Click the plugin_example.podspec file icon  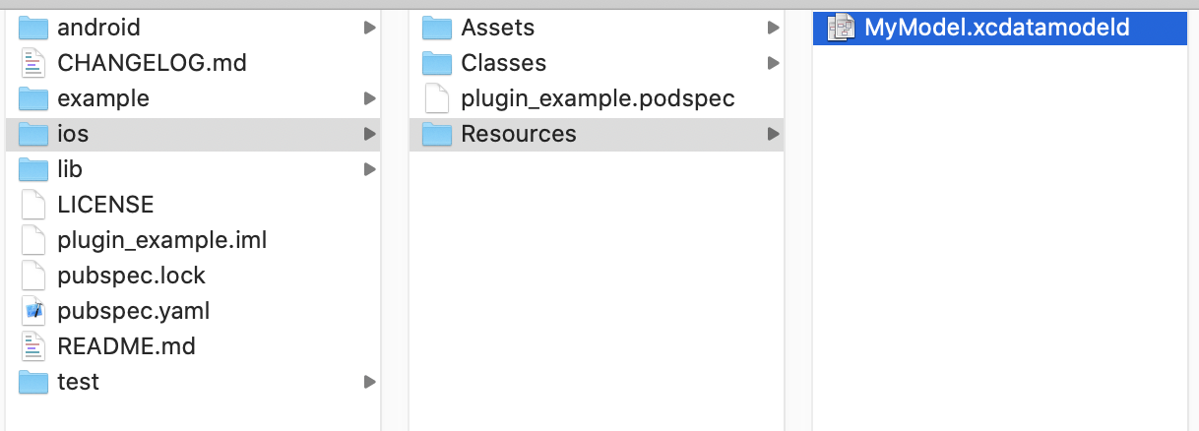[x=437, y=98]
